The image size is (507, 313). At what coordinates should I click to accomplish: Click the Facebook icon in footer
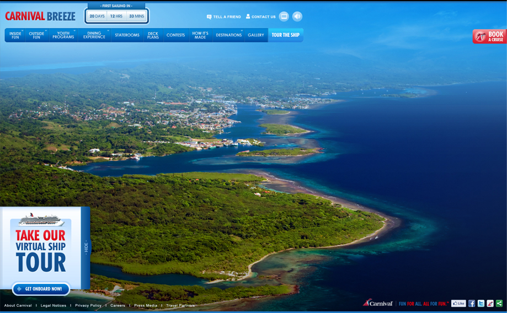coord(472,304)
